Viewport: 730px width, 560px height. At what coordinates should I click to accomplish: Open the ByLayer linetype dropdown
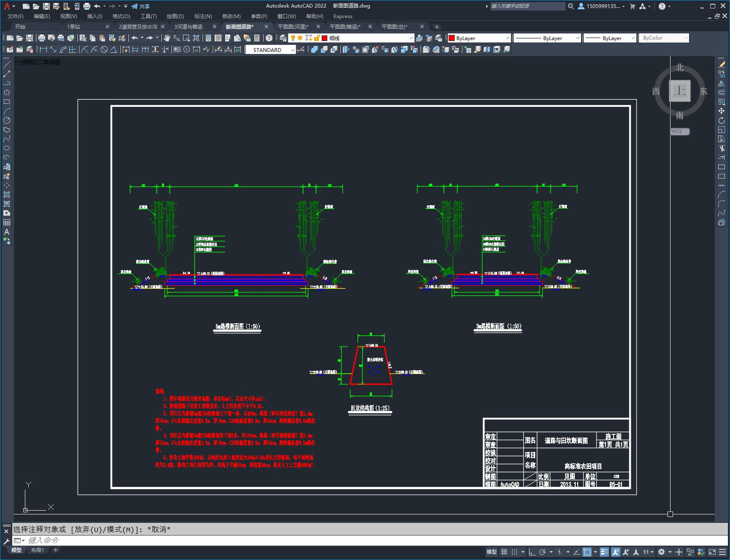click(x=547, y=38)
